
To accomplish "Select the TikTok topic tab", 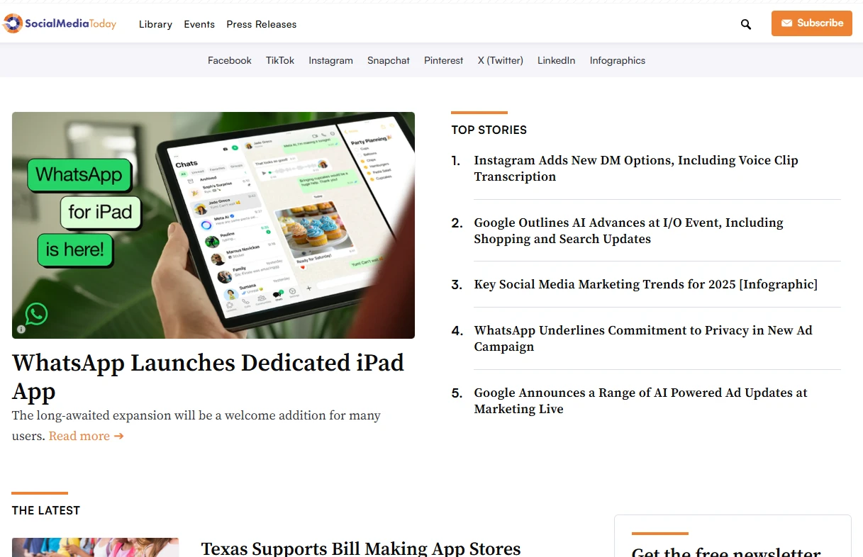I will [280, 60].
